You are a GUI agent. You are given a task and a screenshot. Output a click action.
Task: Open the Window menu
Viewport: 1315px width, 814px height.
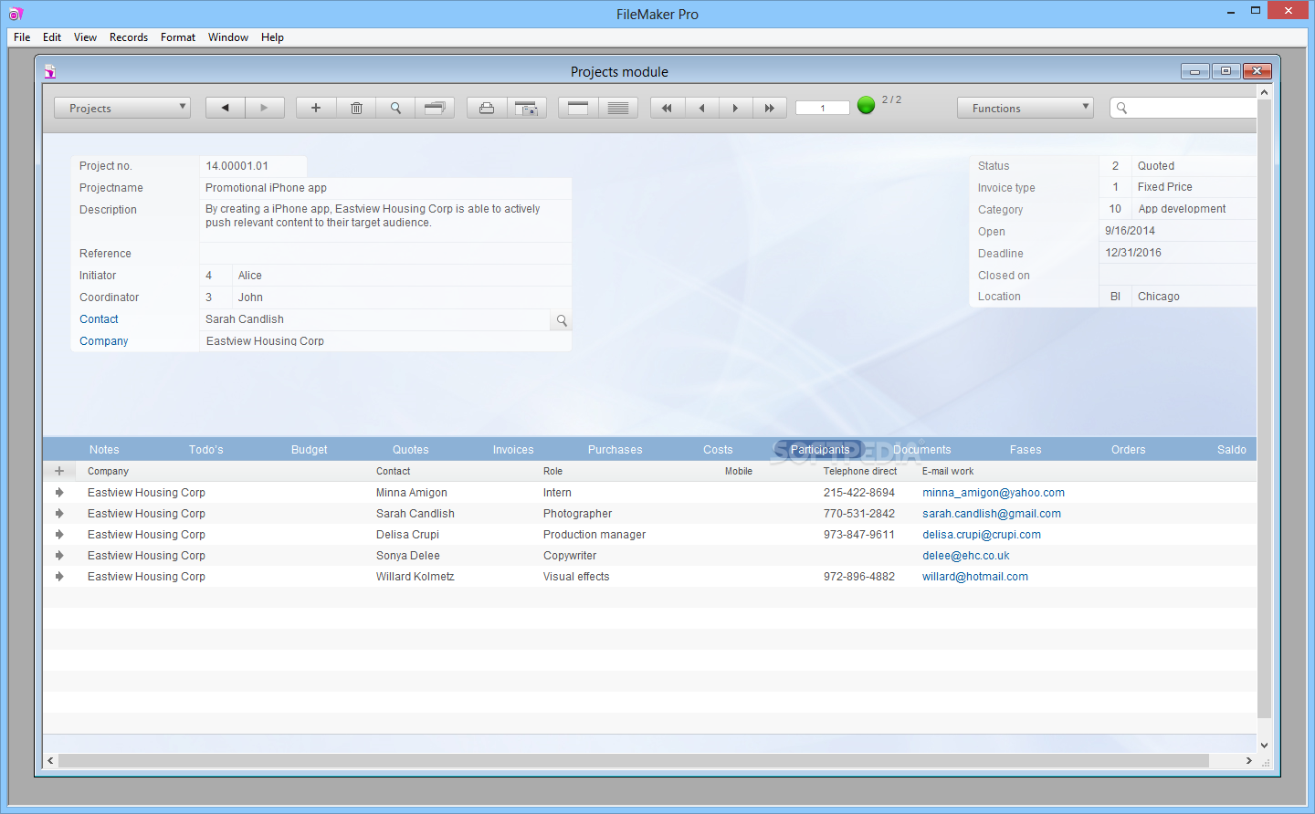[x=228, y=37]
